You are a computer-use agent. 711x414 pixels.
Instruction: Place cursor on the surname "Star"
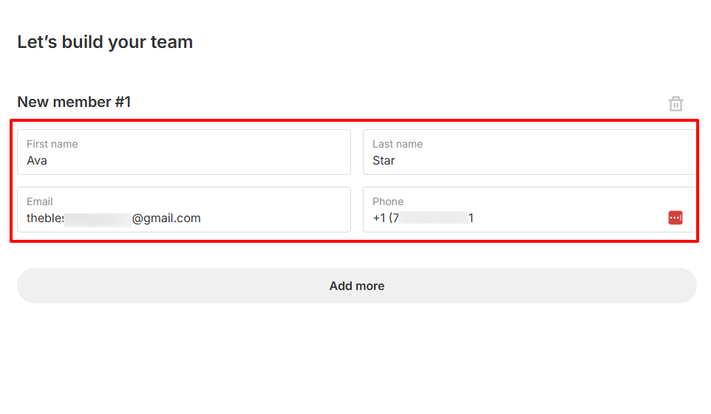click(x=384, y=160)
